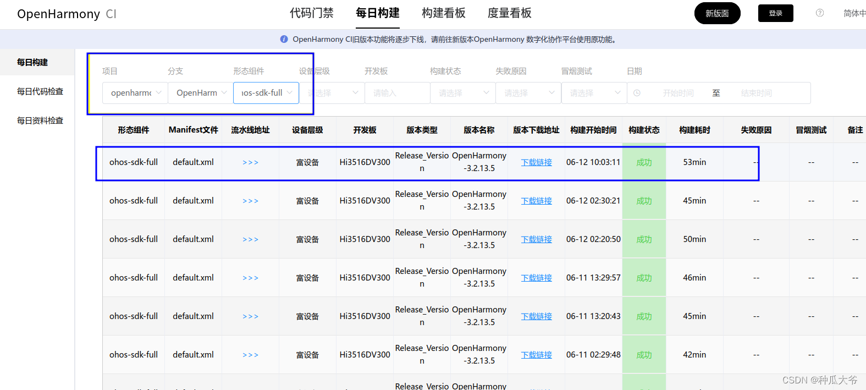The image size is (866, 390).
Task: Click the 50min build duration cell
Action: [x=694, y=239]
